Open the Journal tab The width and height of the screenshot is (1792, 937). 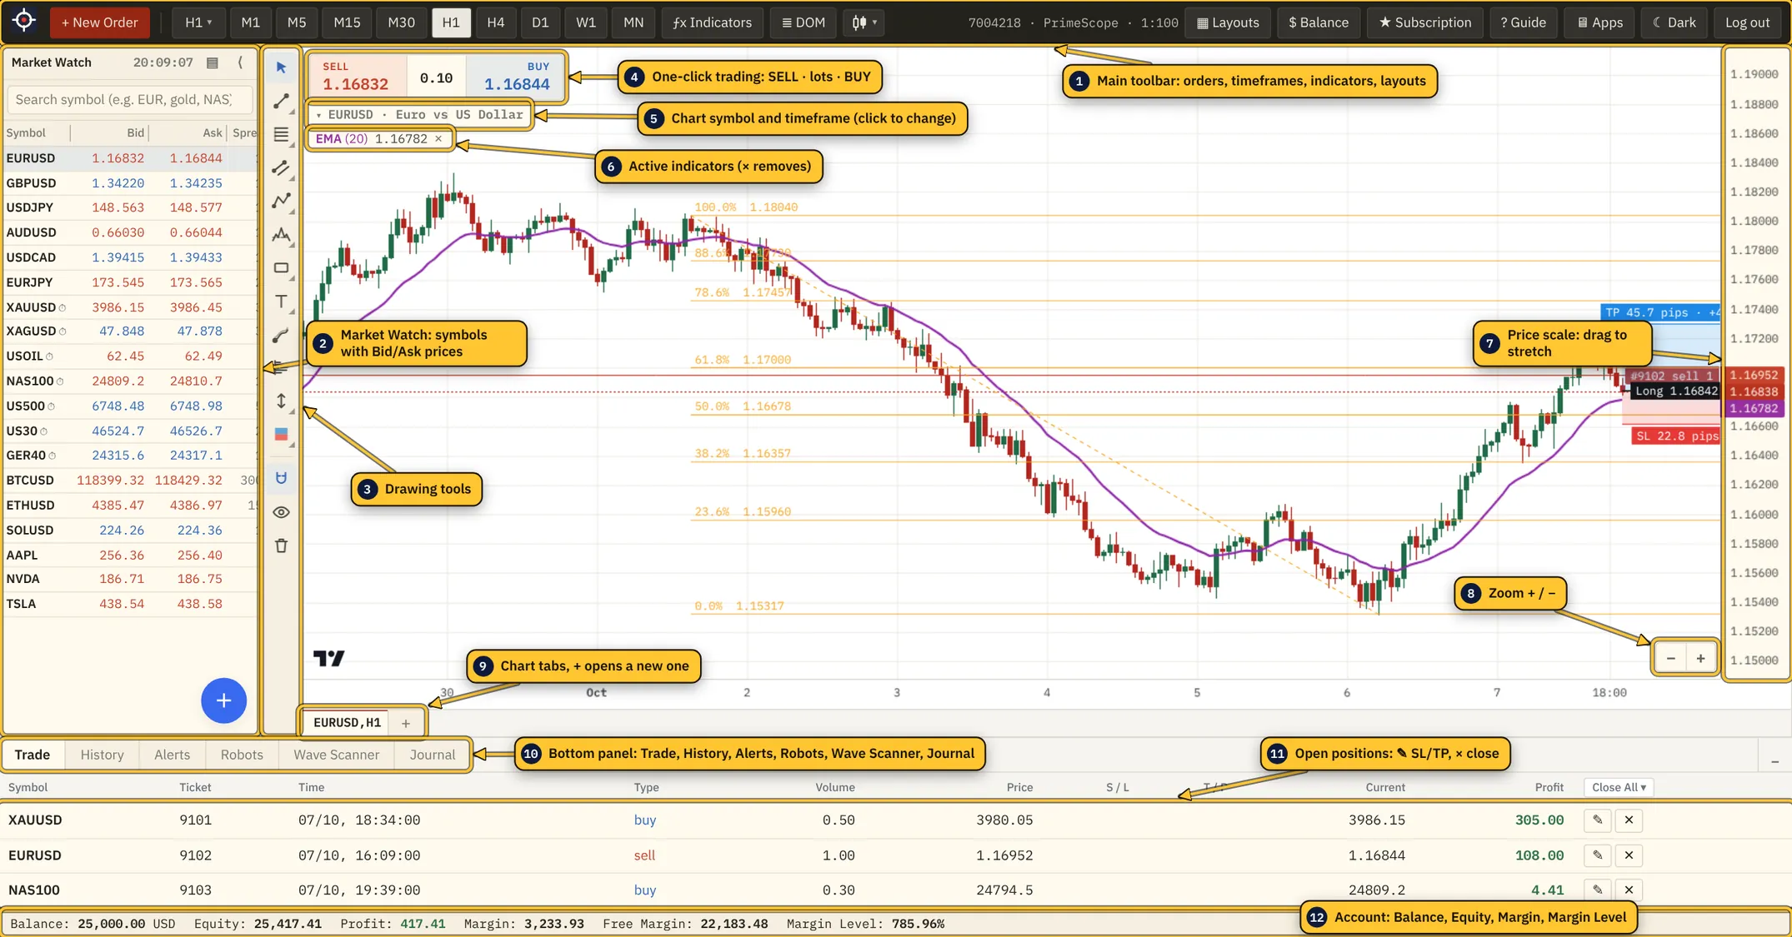coord(432,755)
